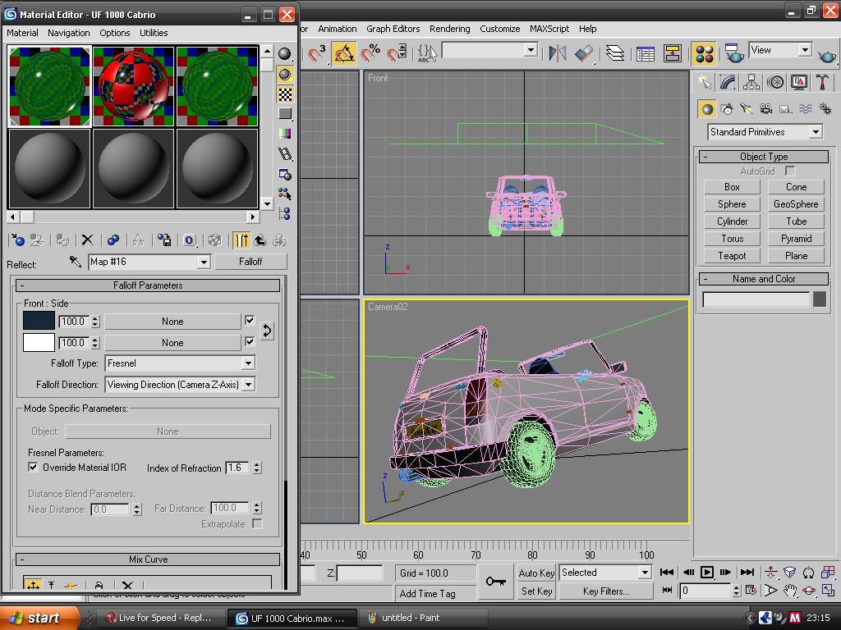Screen dimensions: 841x630
Task: Click Reset Map/Mtl X icon
Action: pyautogui.click(x=87, y=240)
